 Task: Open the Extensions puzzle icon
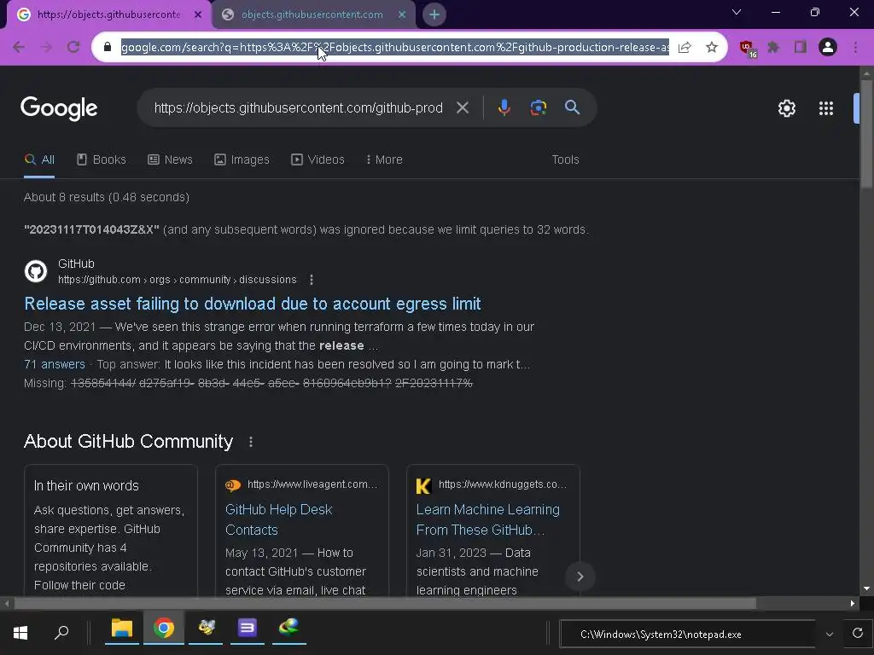coord(773,48)
